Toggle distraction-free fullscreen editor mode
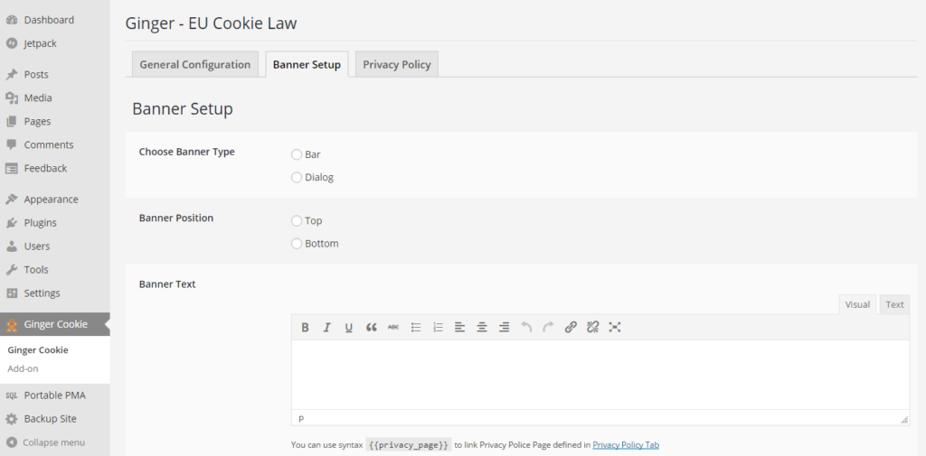Image resolution: width=926 pixels, height=456 pixels. (615, 328)
